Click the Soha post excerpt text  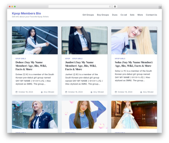tap(134, 76)
